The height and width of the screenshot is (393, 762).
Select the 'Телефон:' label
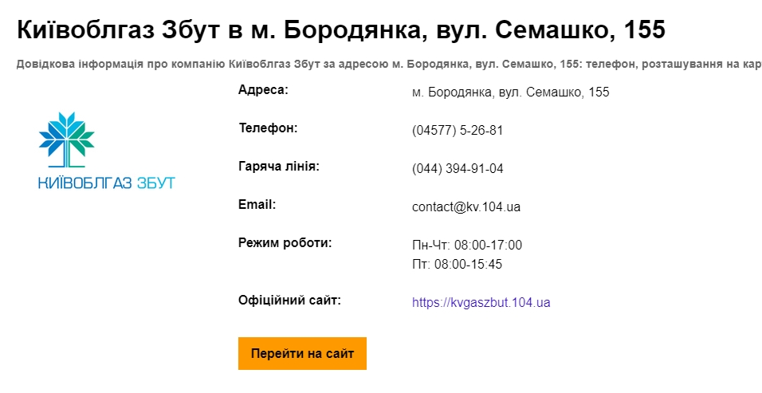point(268,128)
